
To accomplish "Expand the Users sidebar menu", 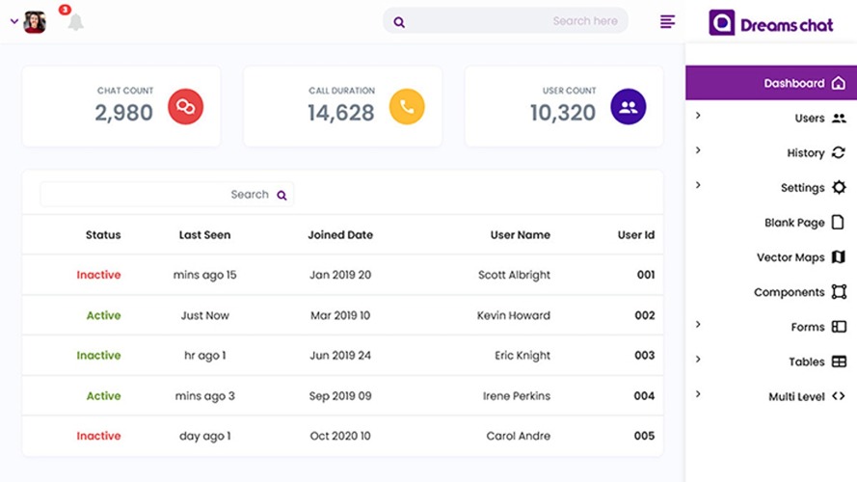I will [771, 118].
